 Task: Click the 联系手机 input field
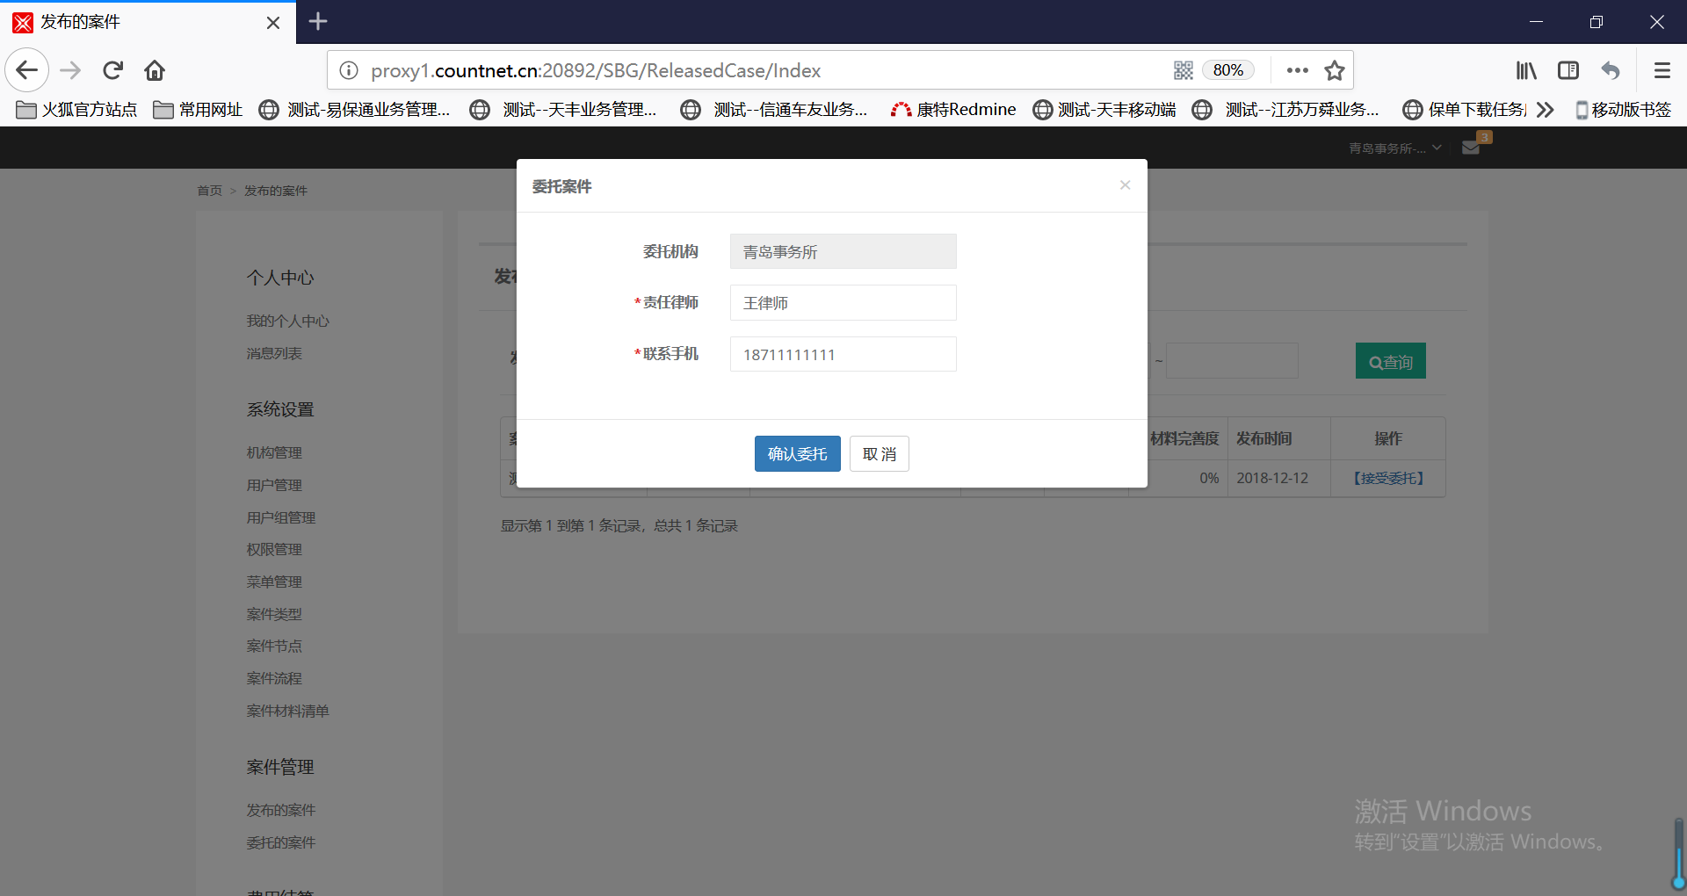pyautogui.click(x=843, y=354)
